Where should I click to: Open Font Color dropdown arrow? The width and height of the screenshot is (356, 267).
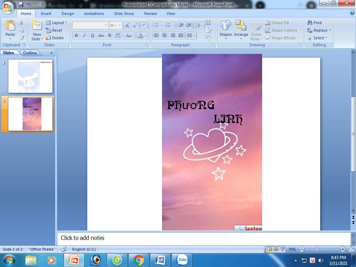(x=146, y=35)
